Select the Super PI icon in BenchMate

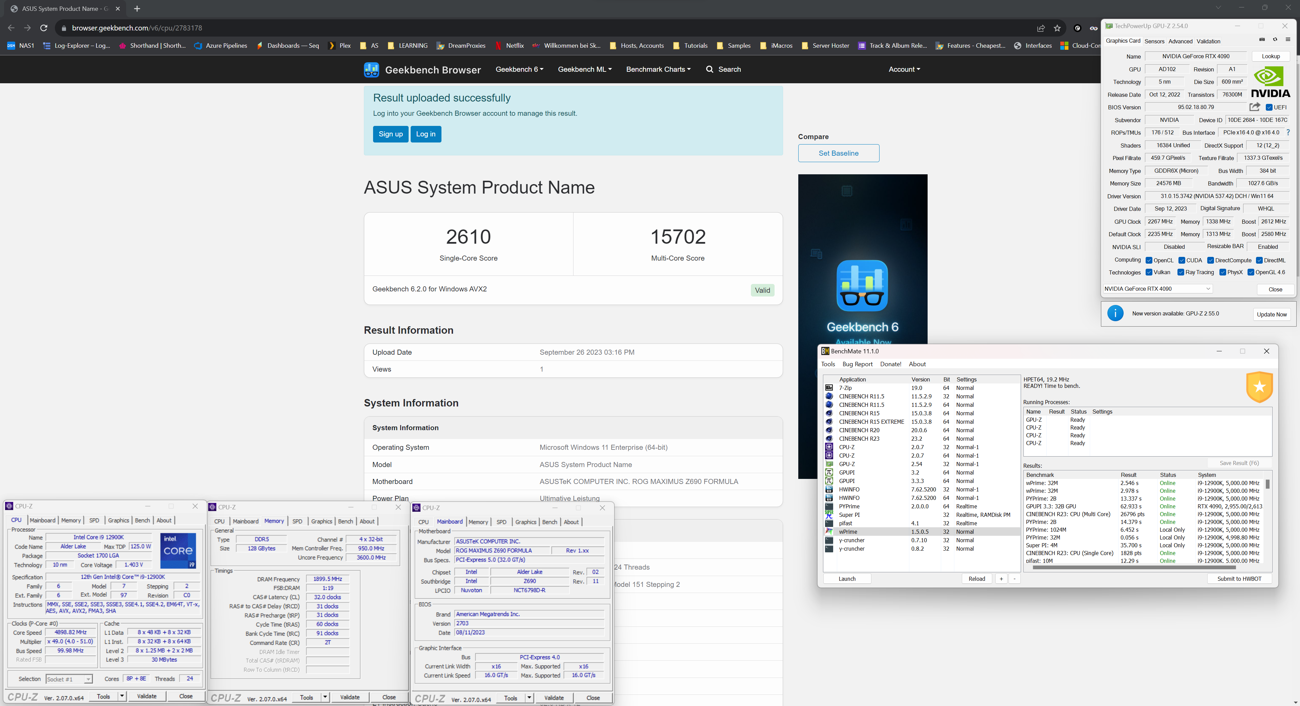pyautogui.click(x=829, y=515)
